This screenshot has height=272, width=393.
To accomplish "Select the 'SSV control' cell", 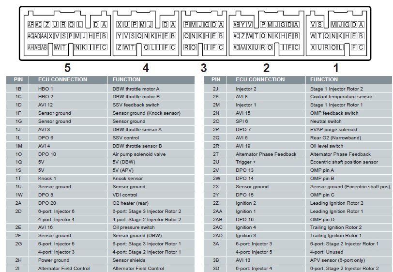I will (151, 138).
